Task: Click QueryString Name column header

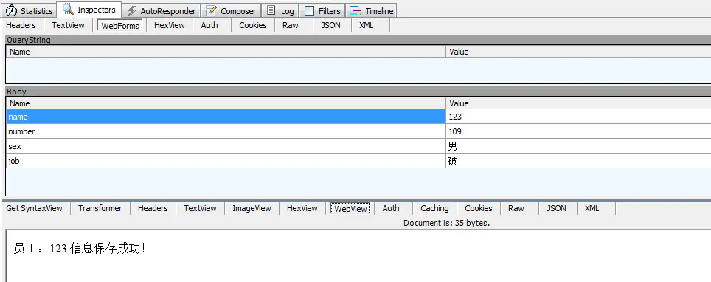Action: click(226, 52)
